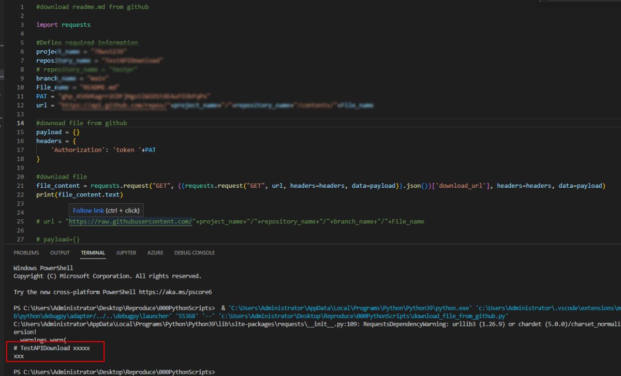Click the 'payload = {}' assignment on line 15
This screenshot has height=376, width=621.
tap(58, 132)
